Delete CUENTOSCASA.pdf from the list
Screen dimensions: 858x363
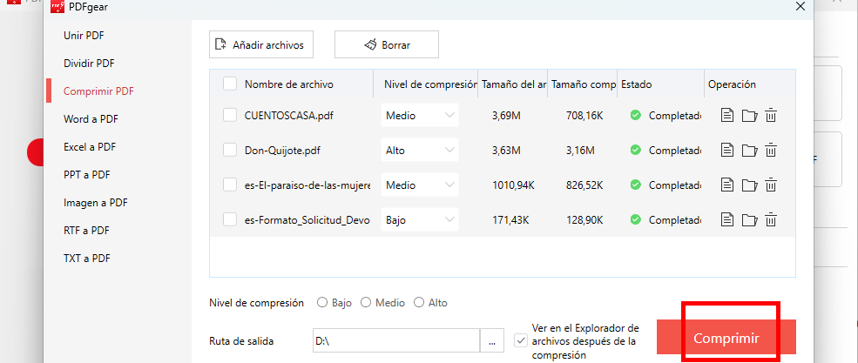pyautogui.click(x=770, y=115)
